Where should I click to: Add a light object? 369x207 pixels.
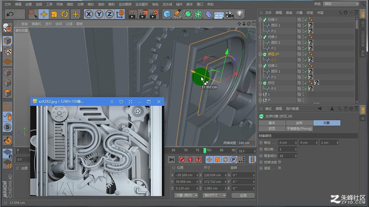coord(240,14)
